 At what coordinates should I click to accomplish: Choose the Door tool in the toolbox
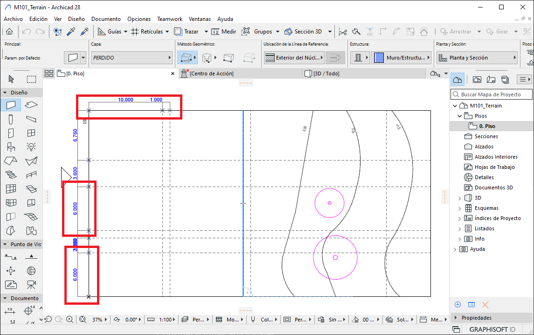[11, 133]
